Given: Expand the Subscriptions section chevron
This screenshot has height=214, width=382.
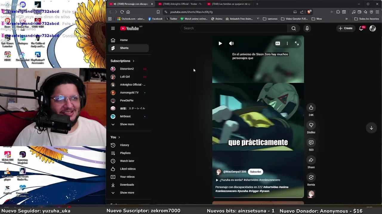Looking at the screenshot, I should (133, 61).
